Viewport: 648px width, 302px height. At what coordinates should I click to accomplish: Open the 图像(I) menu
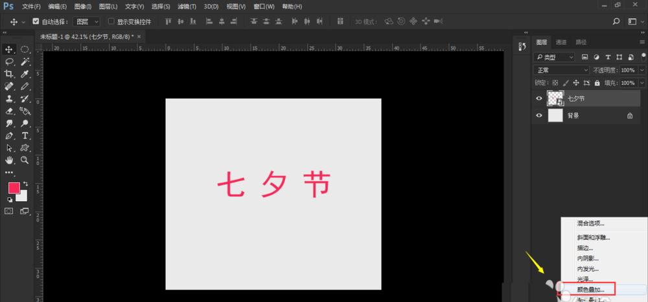point(83,6)
